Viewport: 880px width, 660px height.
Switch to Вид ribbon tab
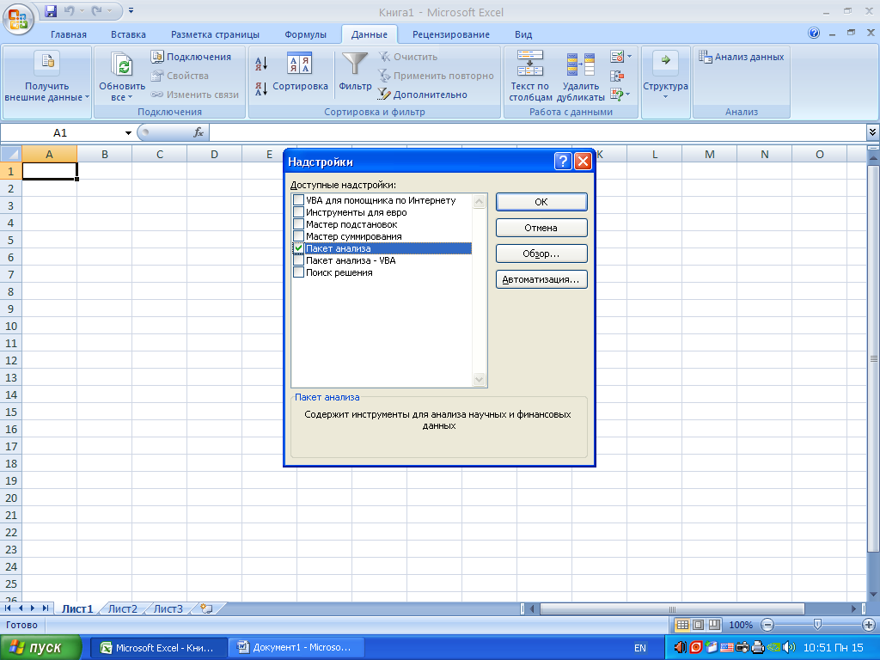click(x=523, y=34)
